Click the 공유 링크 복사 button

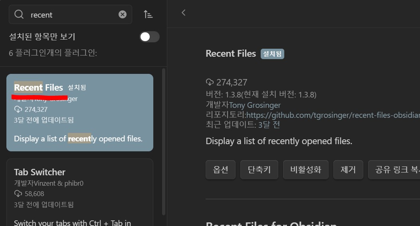point(394,170)
